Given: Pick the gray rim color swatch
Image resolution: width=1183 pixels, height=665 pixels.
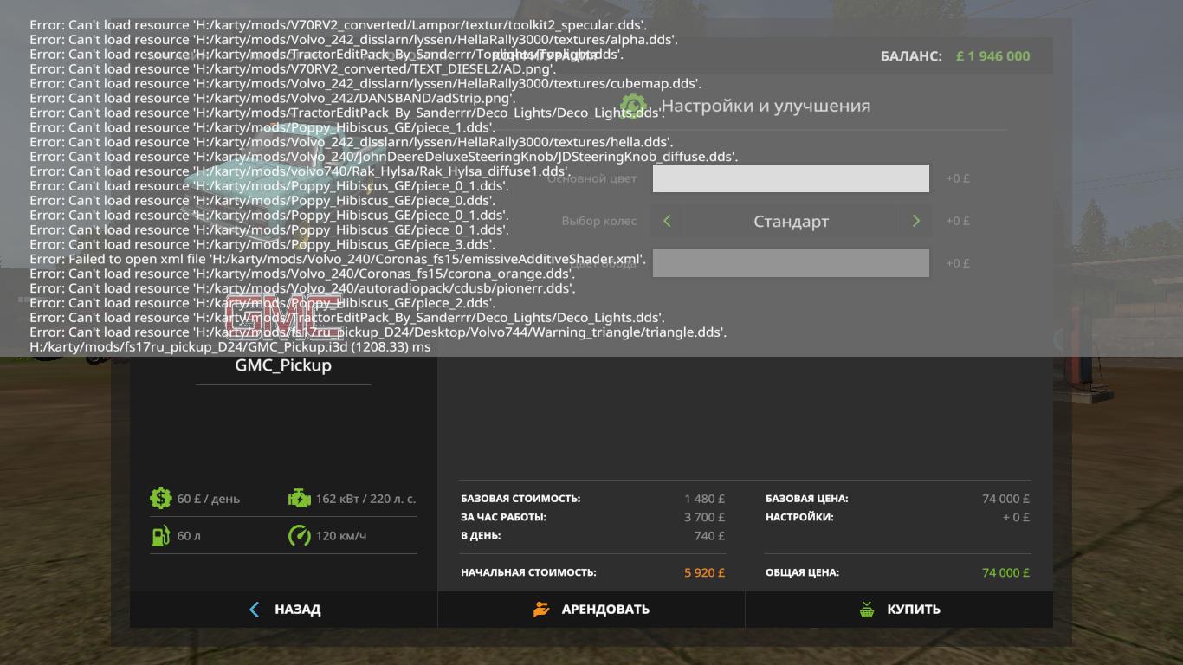Looking at the screenshot, I should tap(791, 263).
